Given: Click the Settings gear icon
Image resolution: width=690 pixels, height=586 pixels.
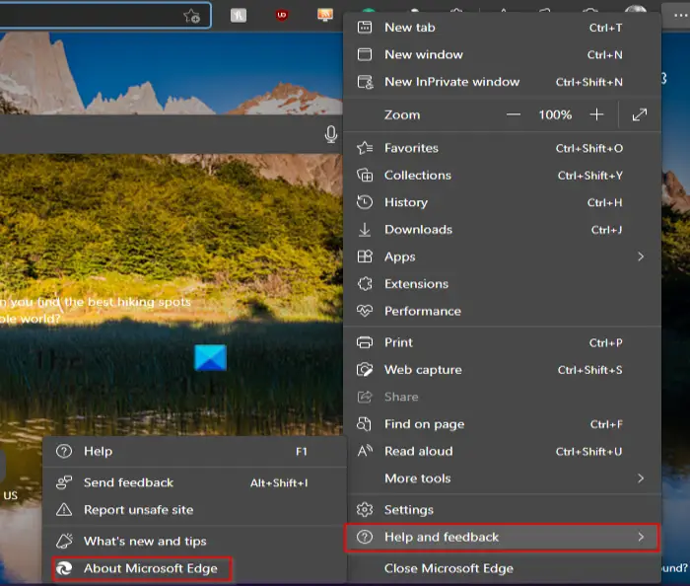Looking at the screenshot, I should pyautogui.click(x=365, y=509).
